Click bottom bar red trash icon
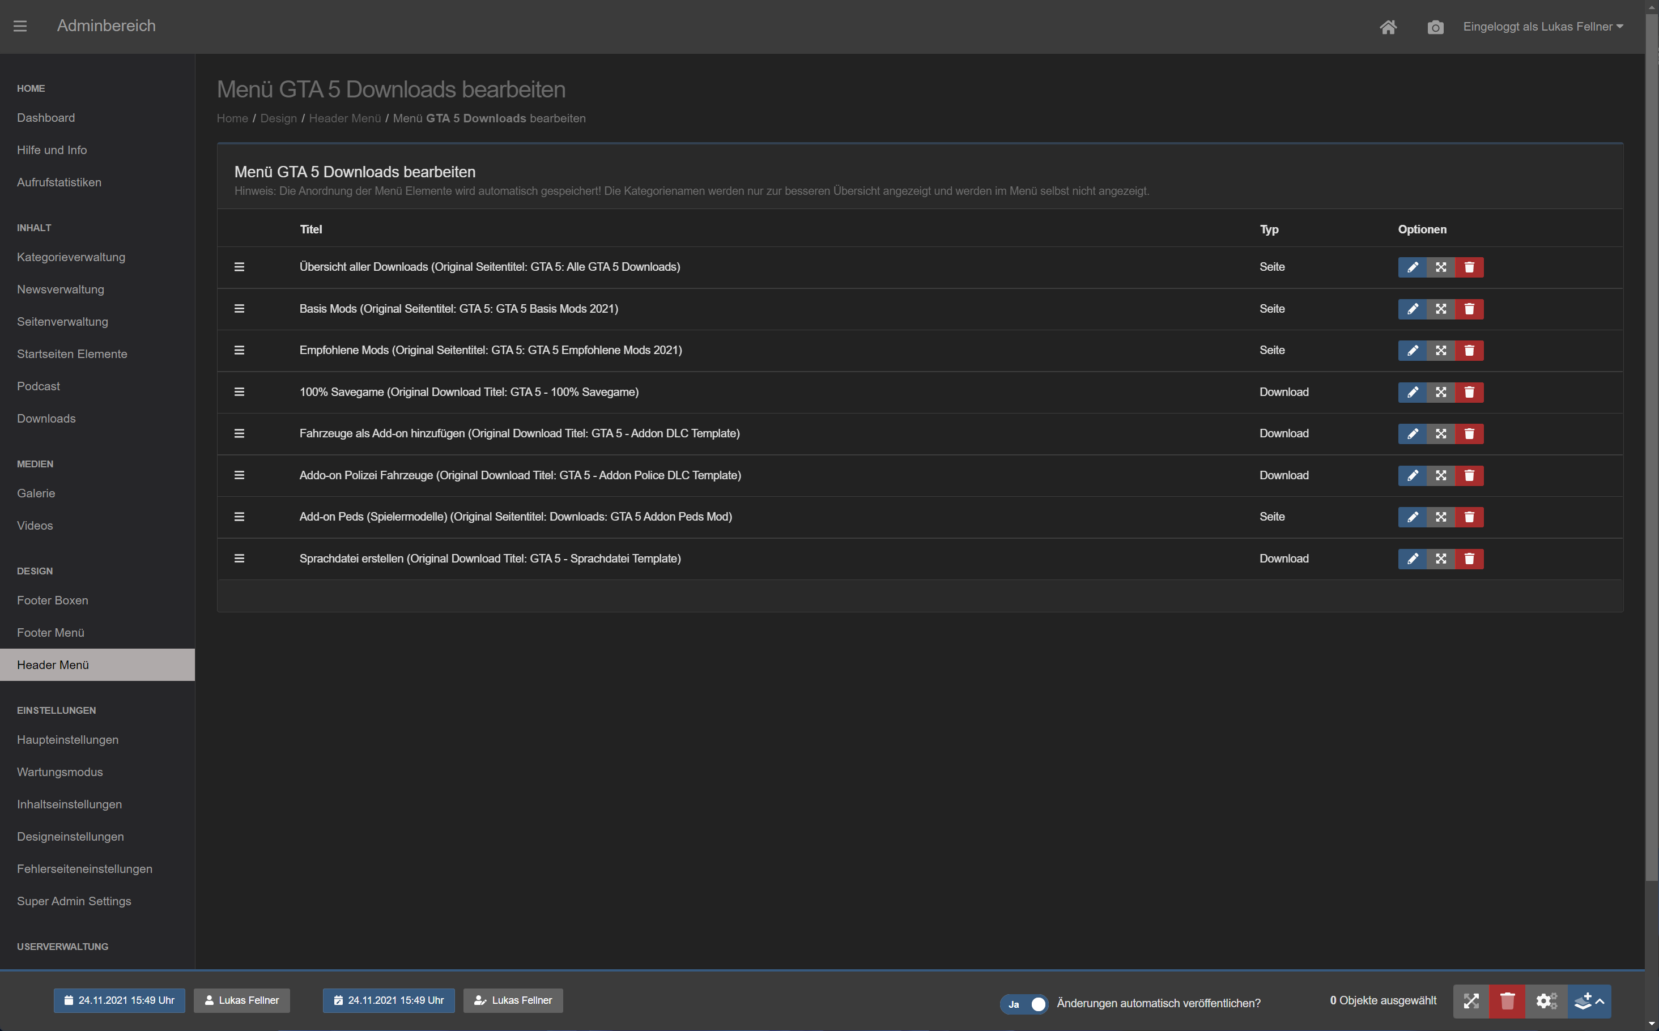Screen dimensions: 1659x1031 click(x=1507, y=1001)
